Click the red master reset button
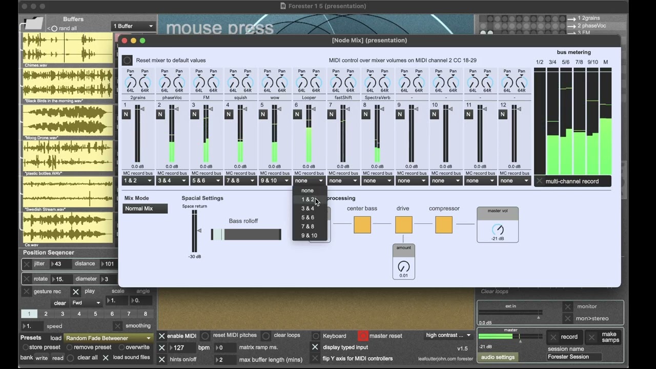This screenshot has height=369, width=656. (363, 336)
